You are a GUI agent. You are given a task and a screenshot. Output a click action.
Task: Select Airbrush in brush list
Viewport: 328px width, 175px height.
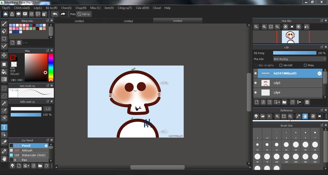(x=29, y=151)
